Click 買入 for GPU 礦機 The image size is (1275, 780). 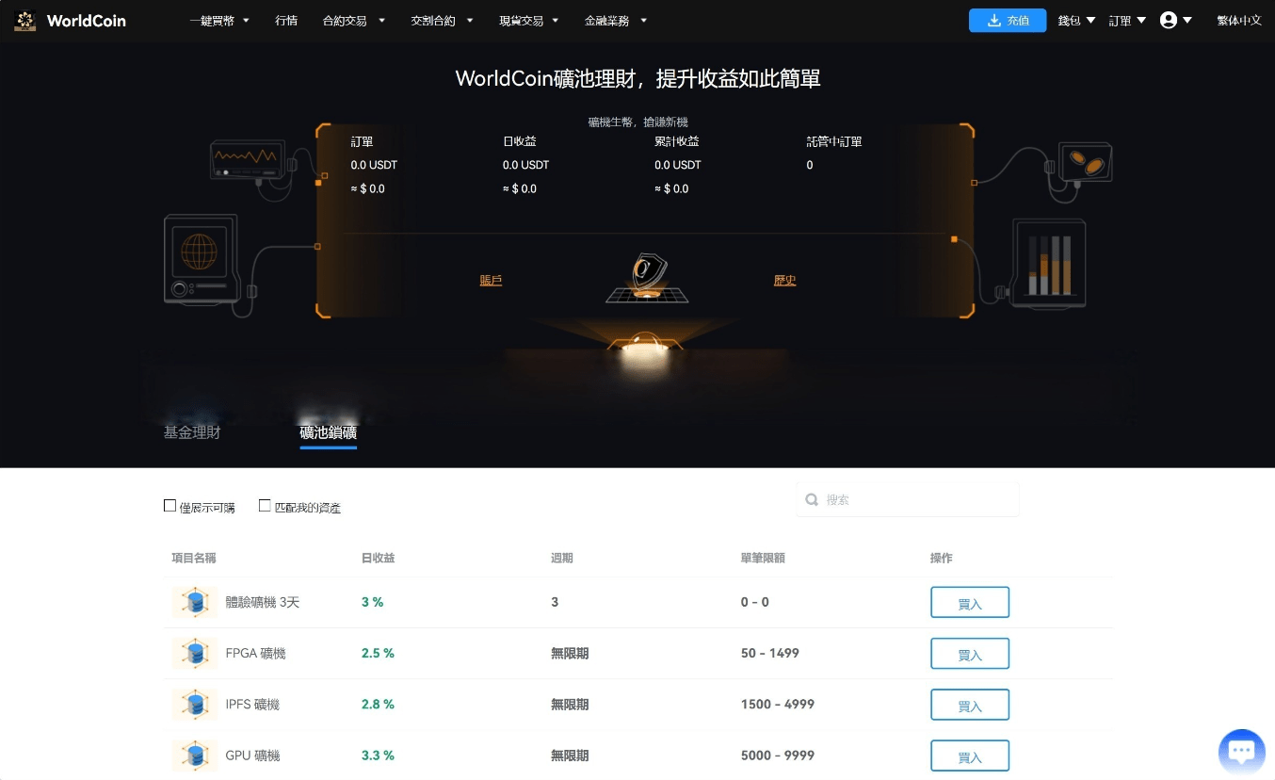[970, 756]
